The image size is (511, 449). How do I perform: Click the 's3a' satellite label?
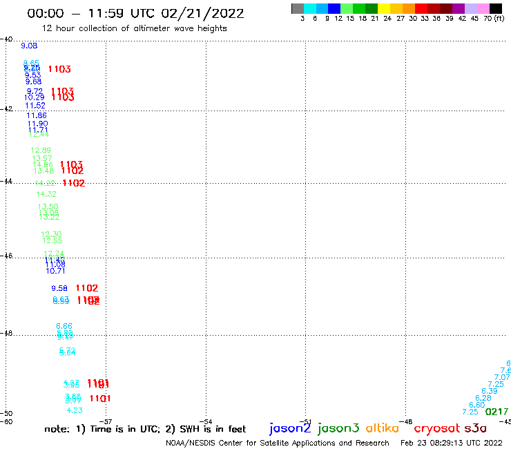click(476, 428)
